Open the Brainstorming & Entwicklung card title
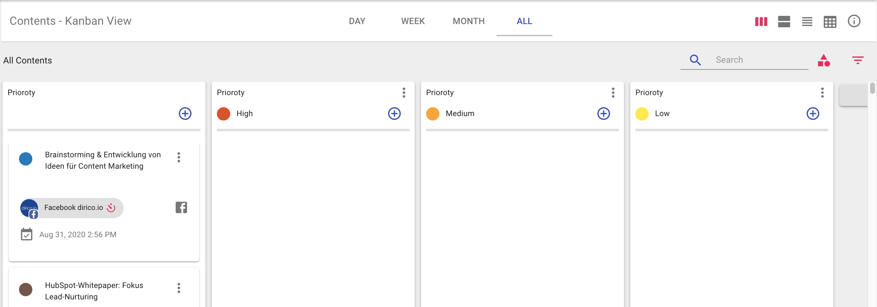The image size is (877, 307). pos(103,160)
